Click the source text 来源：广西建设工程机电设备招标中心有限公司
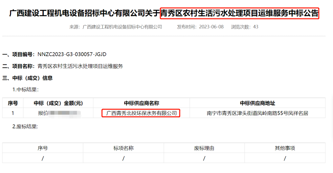333x173 pixels. pos(116,27)
